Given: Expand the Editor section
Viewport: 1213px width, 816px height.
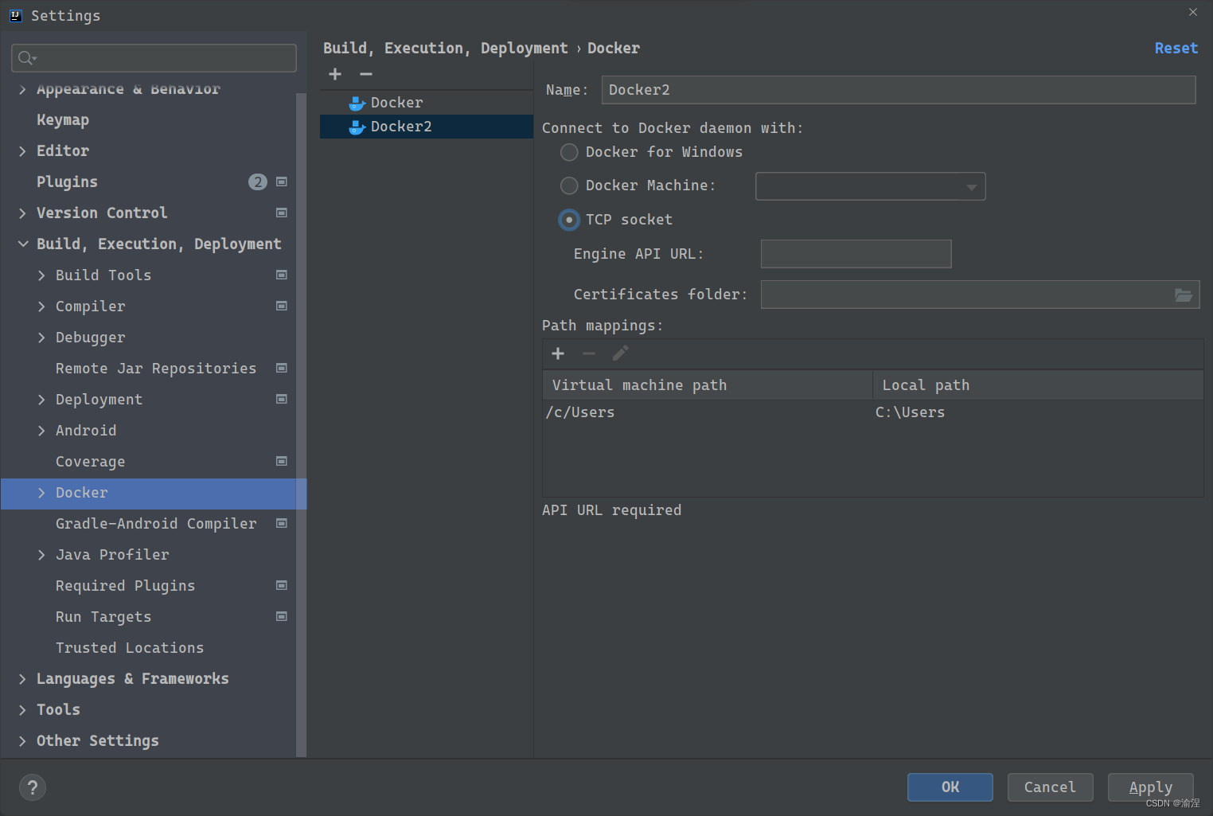Looking at the screenshot, I should tap(22, 151).
